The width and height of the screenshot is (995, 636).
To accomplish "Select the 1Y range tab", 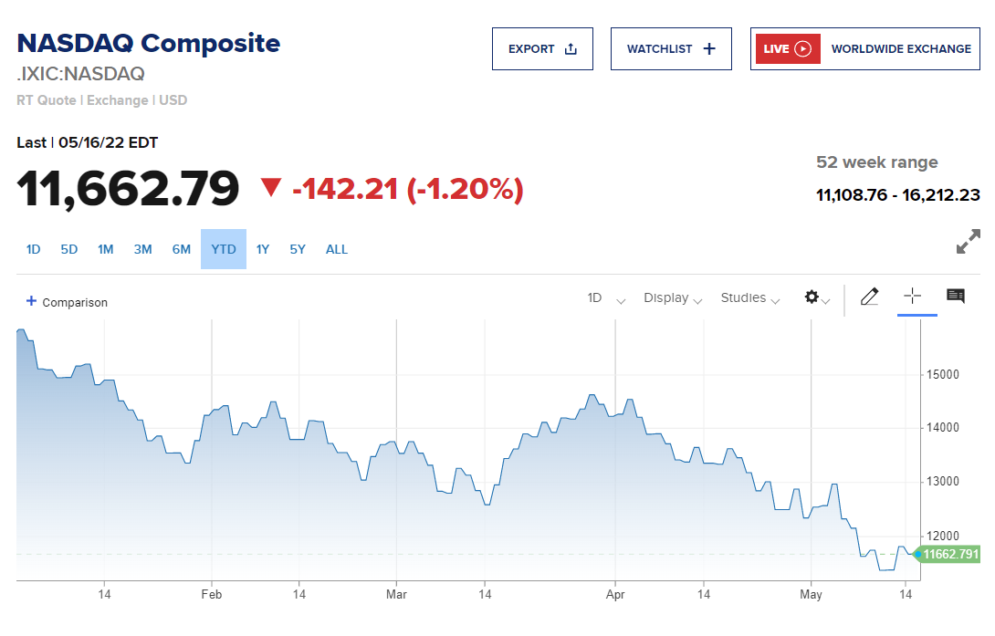I will [x=263, y=249].
